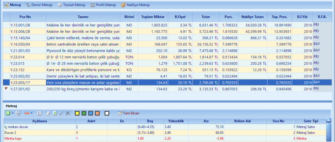Sort by the Poz No column header
This screenshot has width=335, height=142.
tap(25, 17)
